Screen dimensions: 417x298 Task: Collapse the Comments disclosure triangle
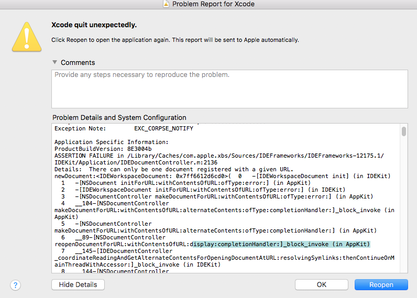tap(54, 62)
